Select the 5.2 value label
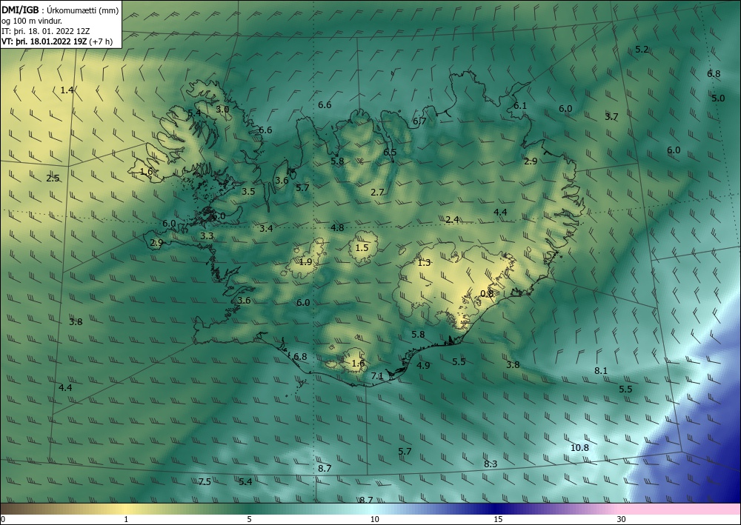The image size is (741, 525). point(642,49)
